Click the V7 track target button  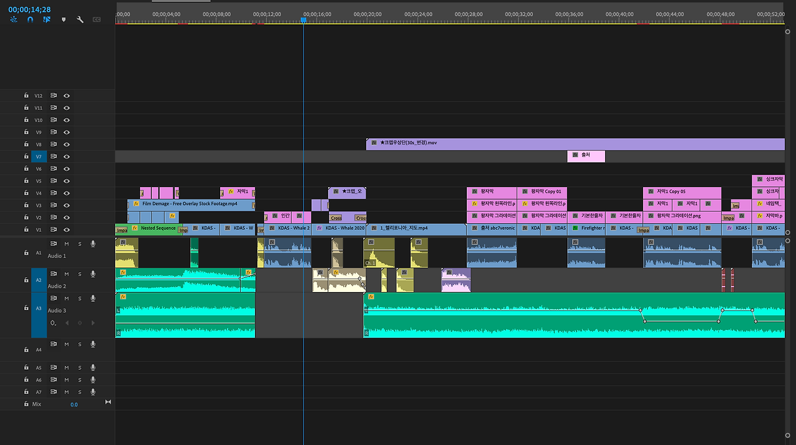39,157
